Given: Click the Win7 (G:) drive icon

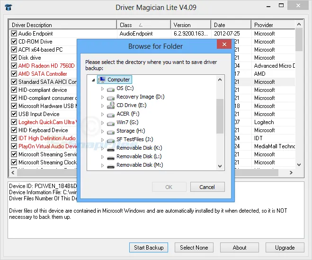Looking at the screenshot, I should (111, 124).
